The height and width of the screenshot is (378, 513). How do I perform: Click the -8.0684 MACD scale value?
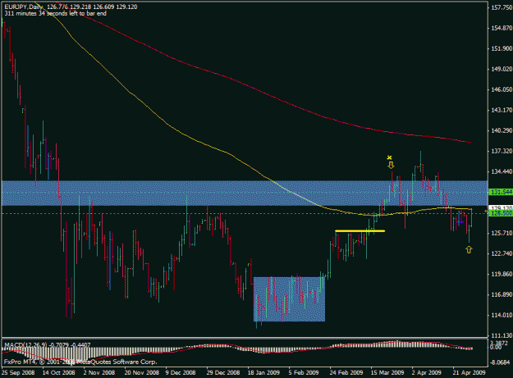tap(500, 362)
